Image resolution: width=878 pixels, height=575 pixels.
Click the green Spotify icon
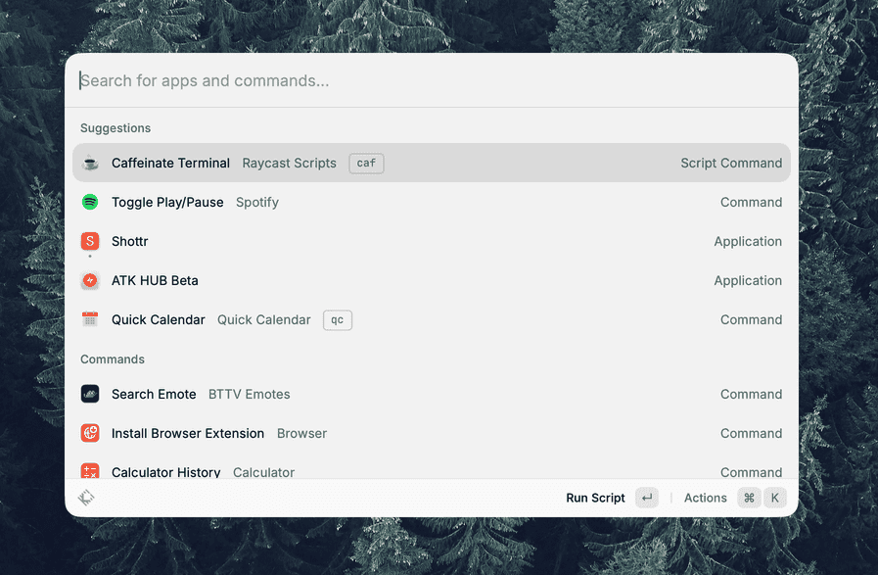(x=90, y=202)
